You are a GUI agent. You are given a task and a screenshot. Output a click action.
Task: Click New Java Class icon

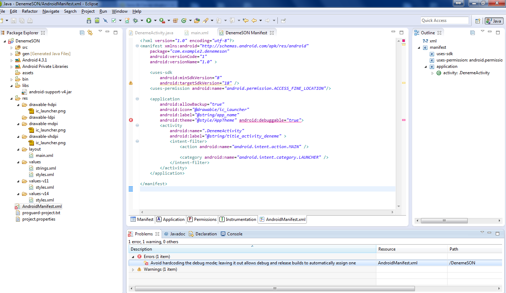point(184,20)
